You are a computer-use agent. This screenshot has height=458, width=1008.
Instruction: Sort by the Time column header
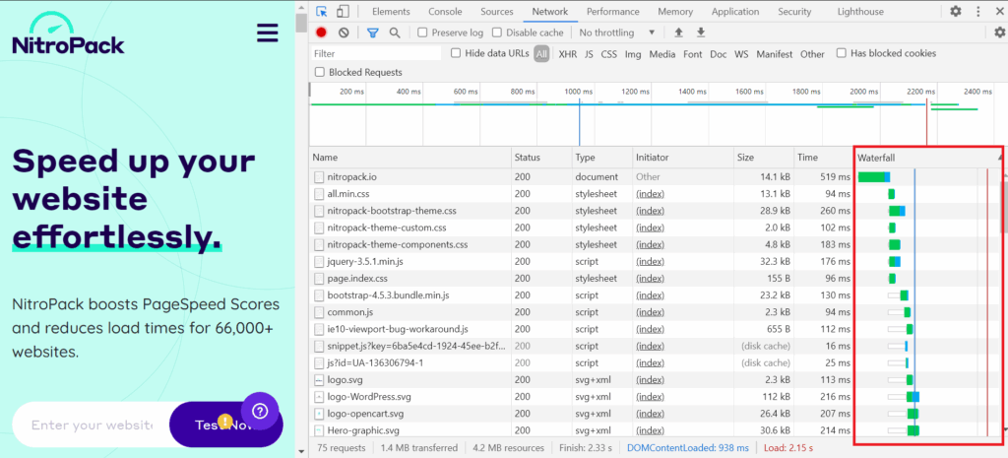coord(823,157)
